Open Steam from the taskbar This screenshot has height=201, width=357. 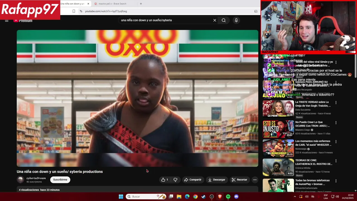point(204,197)
